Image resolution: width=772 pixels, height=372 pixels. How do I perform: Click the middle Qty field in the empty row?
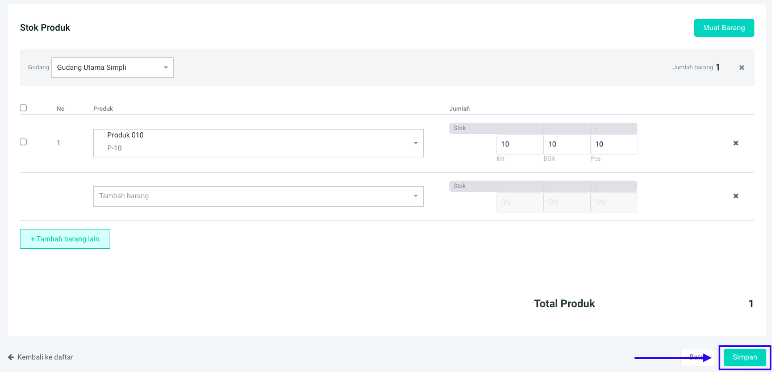pyautogui.click(x=566, y=202)
